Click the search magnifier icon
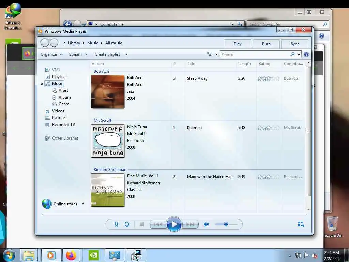The image size is (349, 262). 292,54
